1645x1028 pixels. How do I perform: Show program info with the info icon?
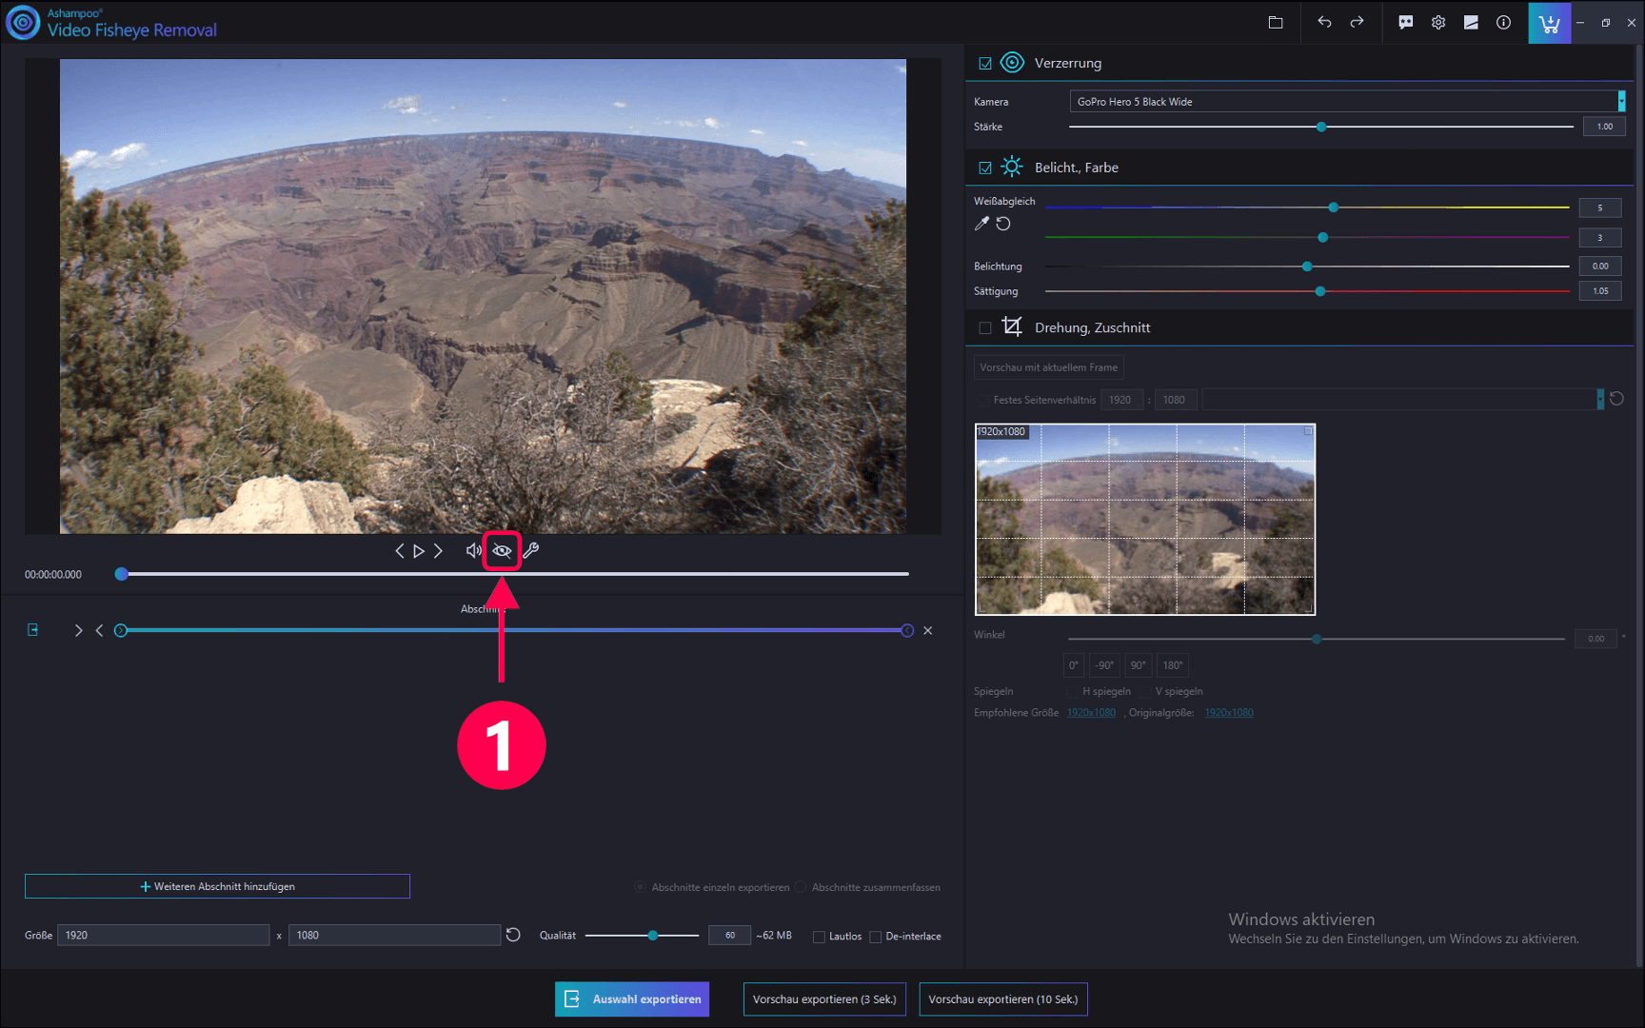point(1503,23)
